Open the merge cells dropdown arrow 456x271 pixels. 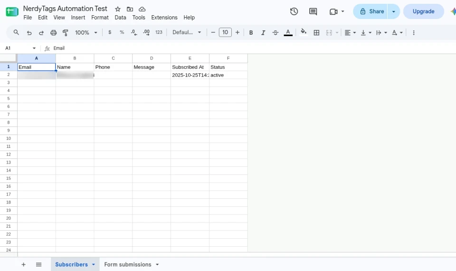point(337,33)
